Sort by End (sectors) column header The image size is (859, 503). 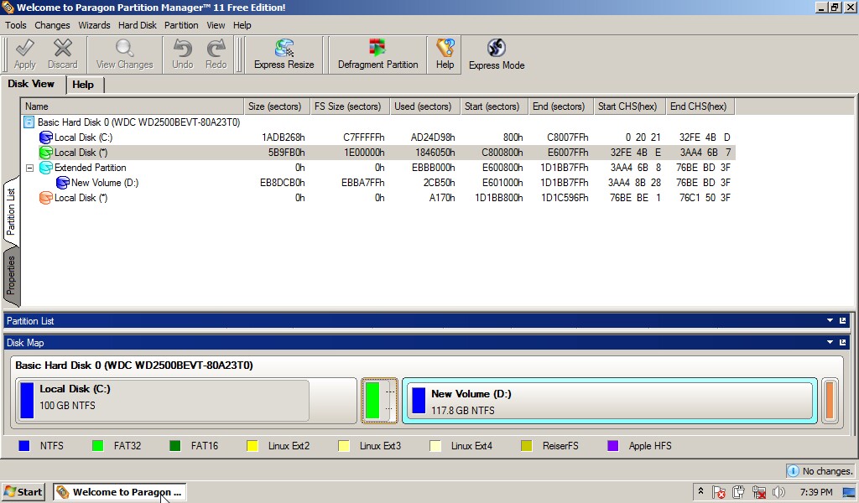pyautogui.click(x=561, y=106)
